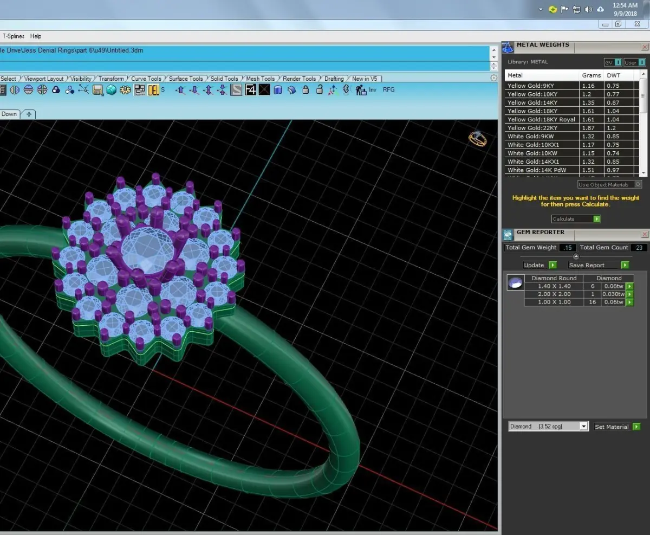Screen dimensions: 650x535
Task: Click the RFG toolbar button
Action: pos(389,90)
